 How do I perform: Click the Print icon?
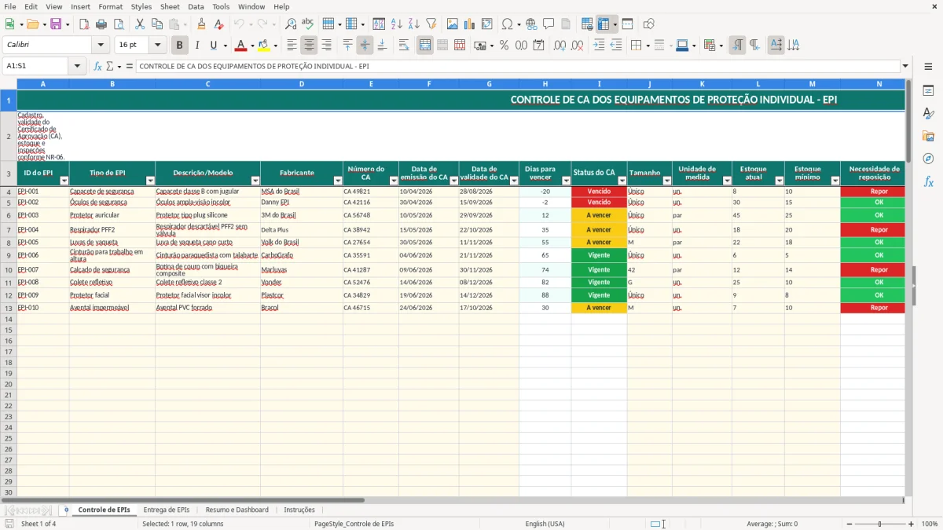click(101, 24)
